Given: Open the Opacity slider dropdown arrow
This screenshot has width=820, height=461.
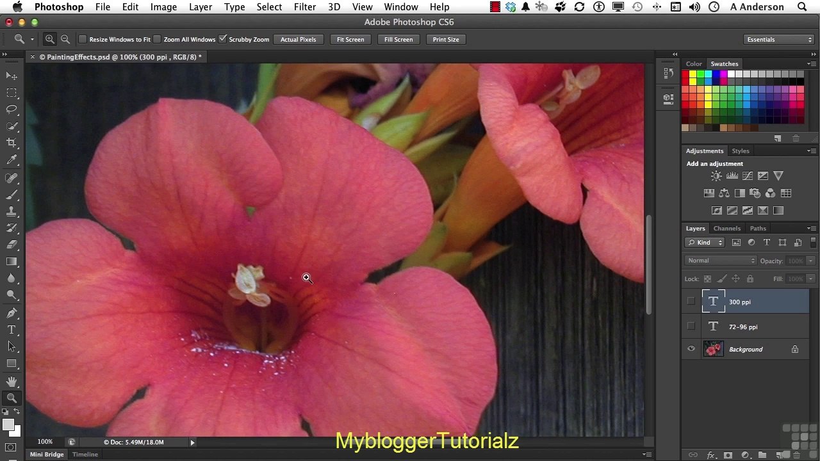Looking at the screenshot, I should [810, 261].
